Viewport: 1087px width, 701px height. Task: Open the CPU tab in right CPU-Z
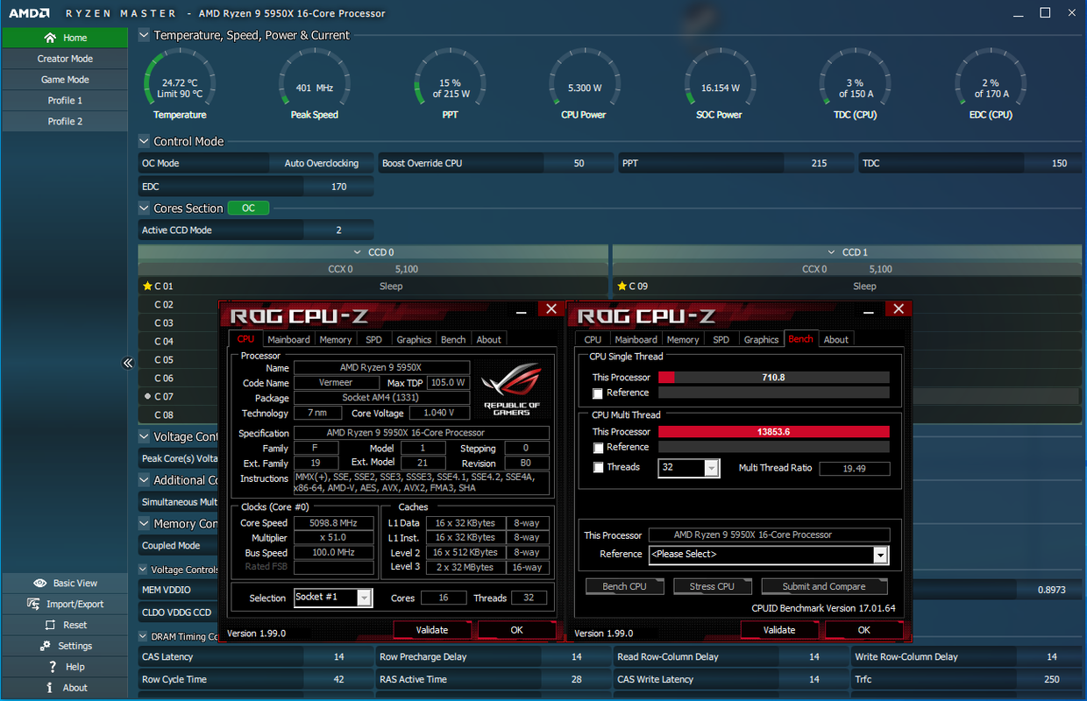point(593,339)
